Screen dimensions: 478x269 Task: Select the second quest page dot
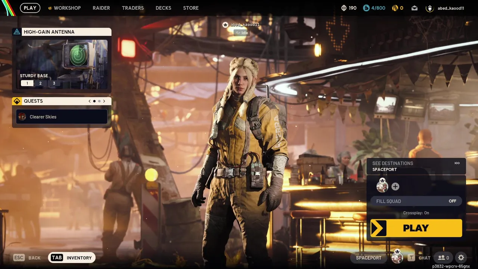click(x=99, y=101)
